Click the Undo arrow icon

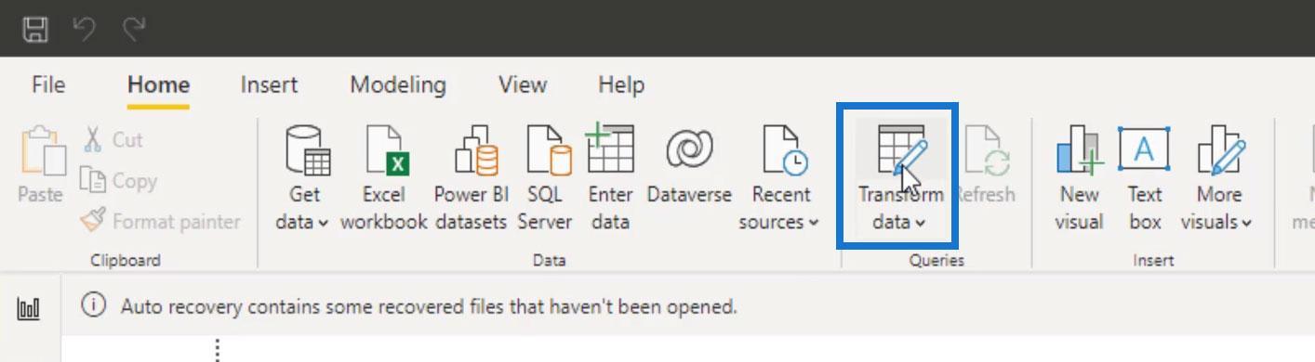[x=85, y=30]
